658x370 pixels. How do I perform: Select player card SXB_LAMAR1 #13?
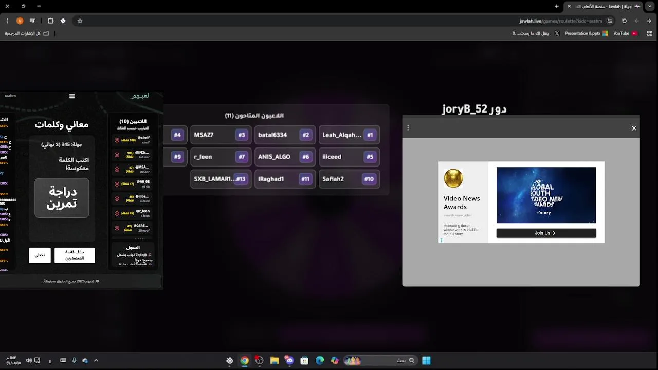221,179
